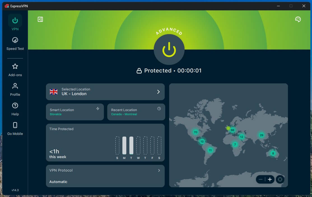Click the Wednesday bar in Time Protected chart
This screenshot has width=312, height=197.
(138, 145)
